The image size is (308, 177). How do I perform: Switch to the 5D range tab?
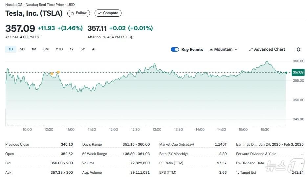point(22,49)
